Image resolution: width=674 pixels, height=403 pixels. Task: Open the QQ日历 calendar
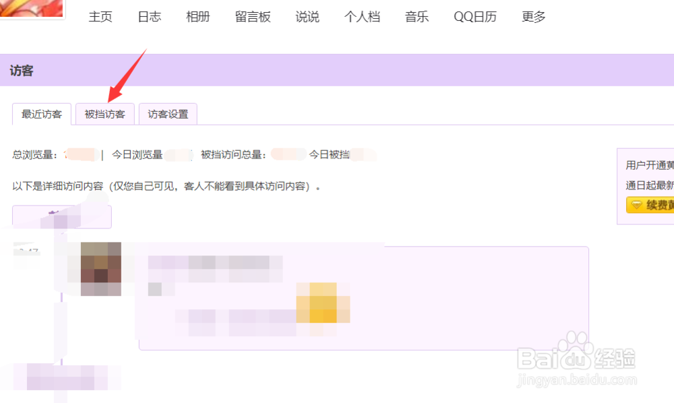pos(474,17)
